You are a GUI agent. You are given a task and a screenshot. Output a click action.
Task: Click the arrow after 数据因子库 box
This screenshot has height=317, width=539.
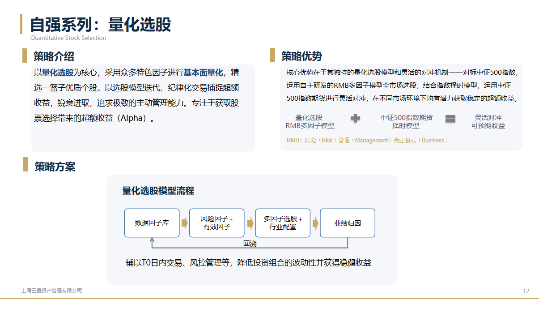pos(184,223)
